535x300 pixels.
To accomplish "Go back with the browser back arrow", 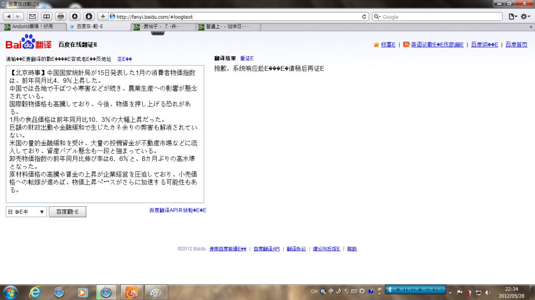I will 8,16.
